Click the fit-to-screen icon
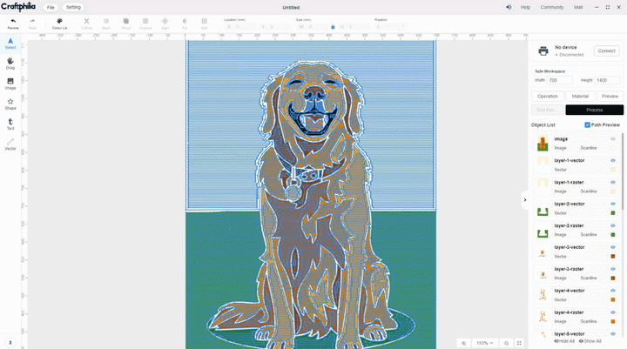The image size is (627, 349). [519, 343]
